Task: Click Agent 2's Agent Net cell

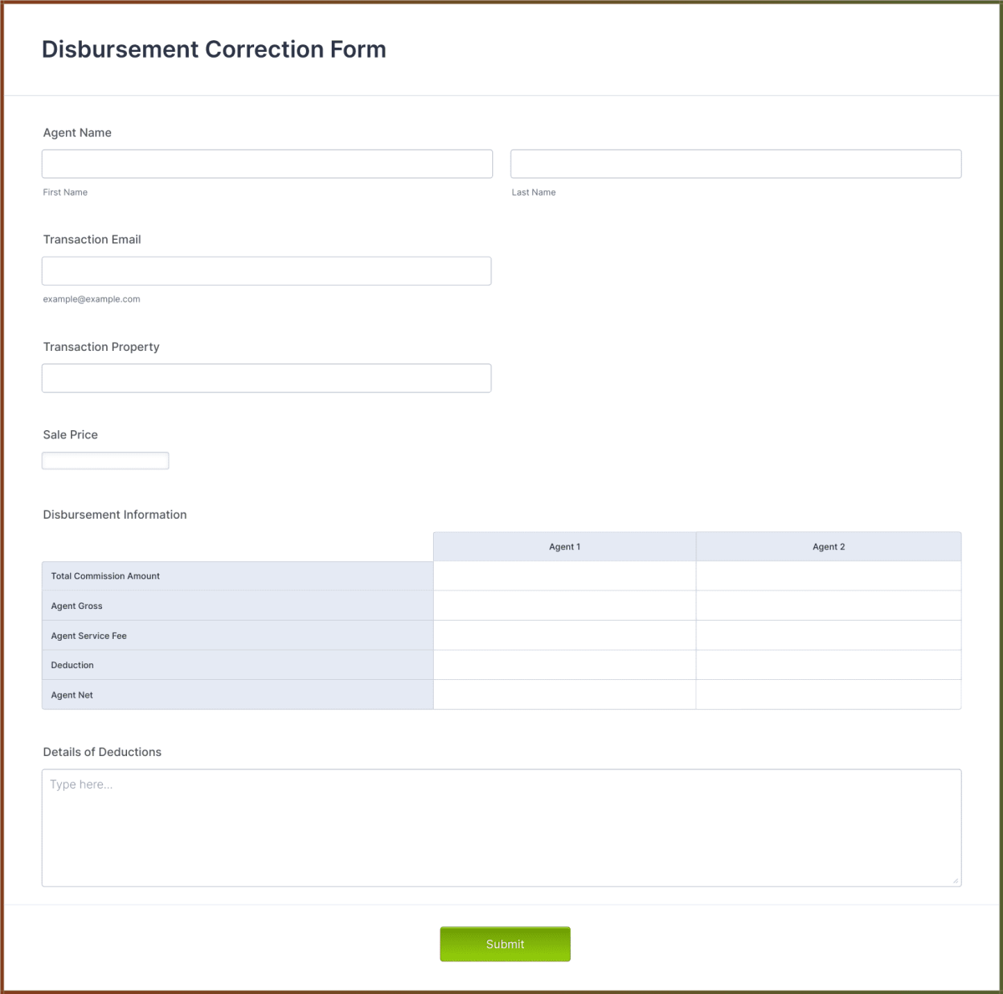Action: (x=828, y=694)
